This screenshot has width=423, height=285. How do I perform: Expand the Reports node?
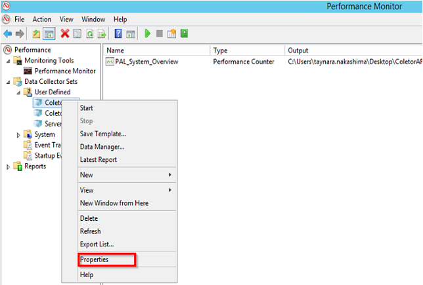[x=9, y=167]
